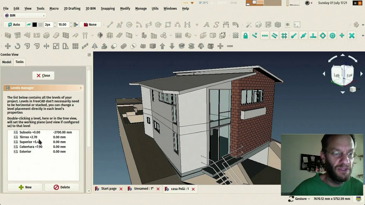
Task: Toggle the snap lock button
Action: pyautogui.click(x=245, y=36)
